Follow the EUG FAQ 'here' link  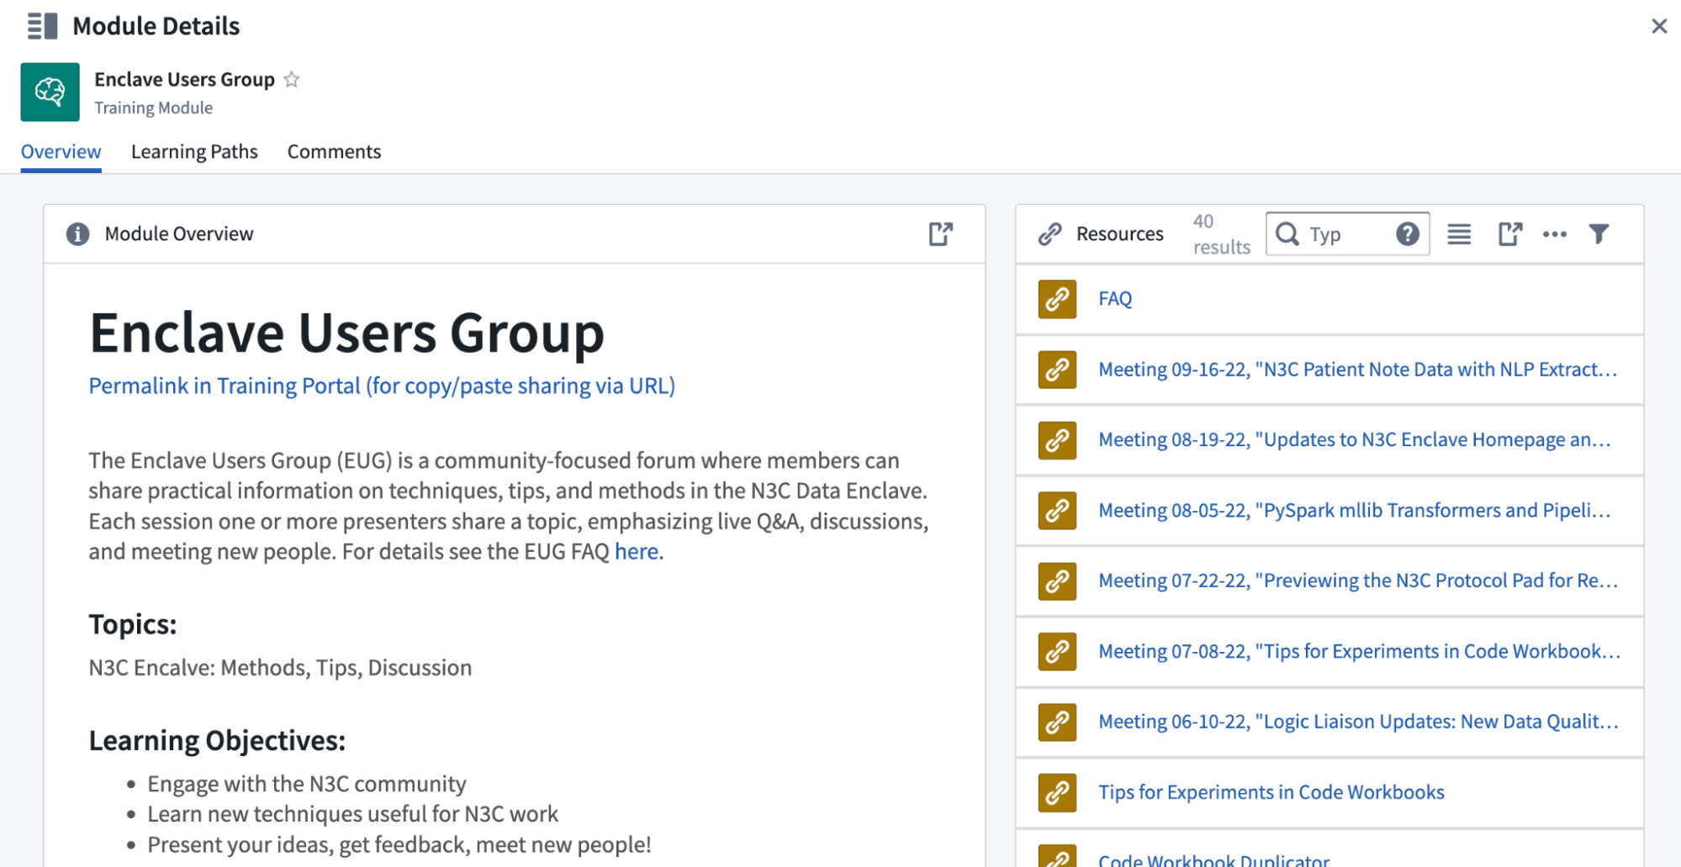click(x=636, y=552)
